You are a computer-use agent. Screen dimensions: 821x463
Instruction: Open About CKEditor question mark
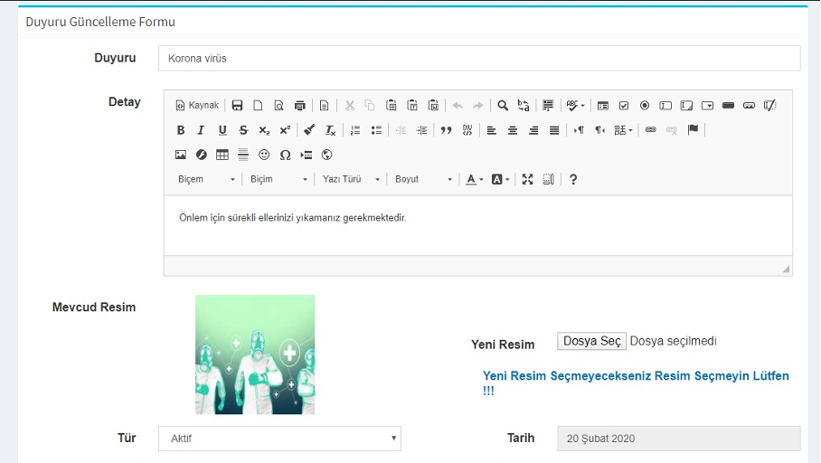[573, 179]
